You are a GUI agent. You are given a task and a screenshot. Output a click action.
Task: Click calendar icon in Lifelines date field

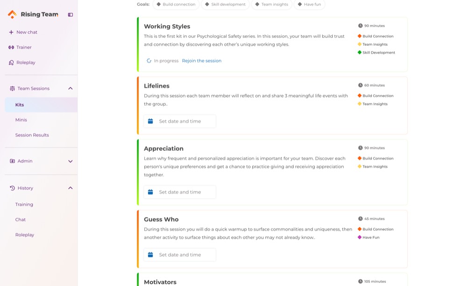point(150,121)
